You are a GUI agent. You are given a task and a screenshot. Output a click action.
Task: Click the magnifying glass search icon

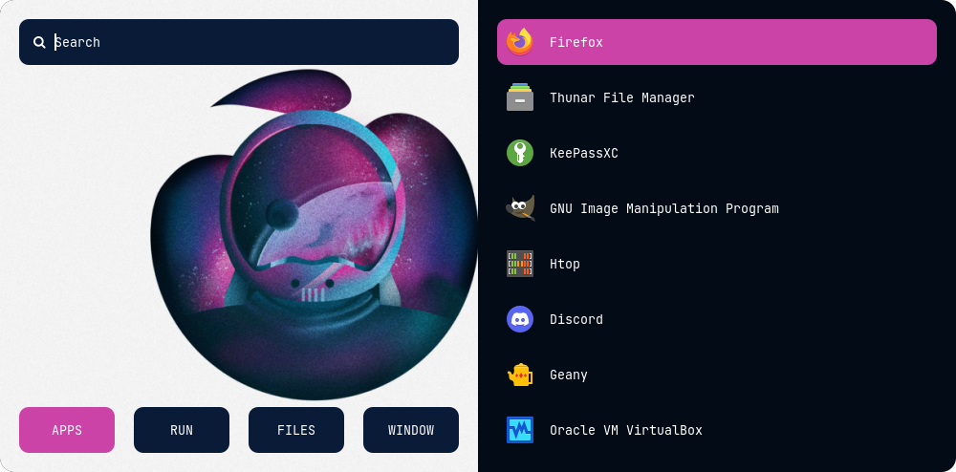coord(39,42)
